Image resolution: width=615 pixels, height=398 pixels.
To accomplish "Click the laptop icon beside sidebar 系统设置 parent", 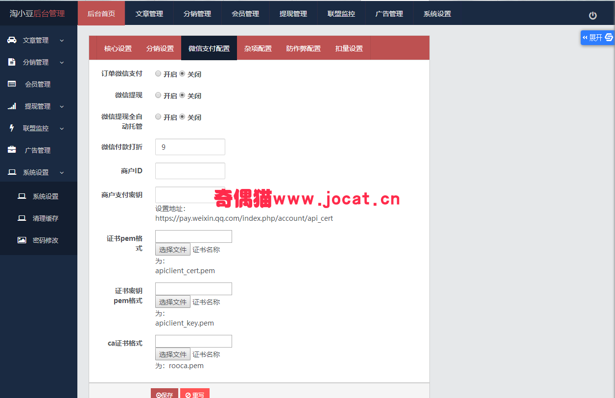I will click(12, 172).
